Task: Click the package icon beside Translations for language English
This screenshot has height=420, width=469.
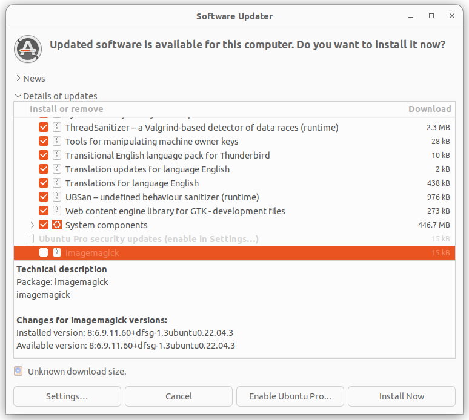Action: [x=57, y=183]
